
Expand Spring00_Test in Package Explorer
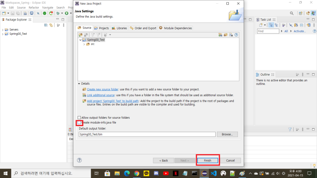(2, 34)
